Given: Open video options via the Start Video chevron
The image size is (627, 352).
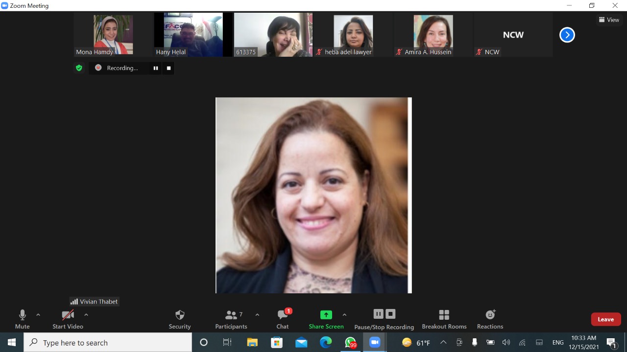Looking at the screenshot, I should coord(86,314).
